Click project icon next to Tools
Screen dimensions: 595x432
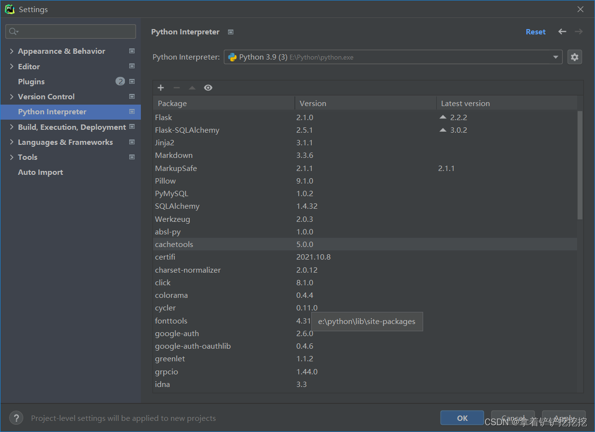132,157
